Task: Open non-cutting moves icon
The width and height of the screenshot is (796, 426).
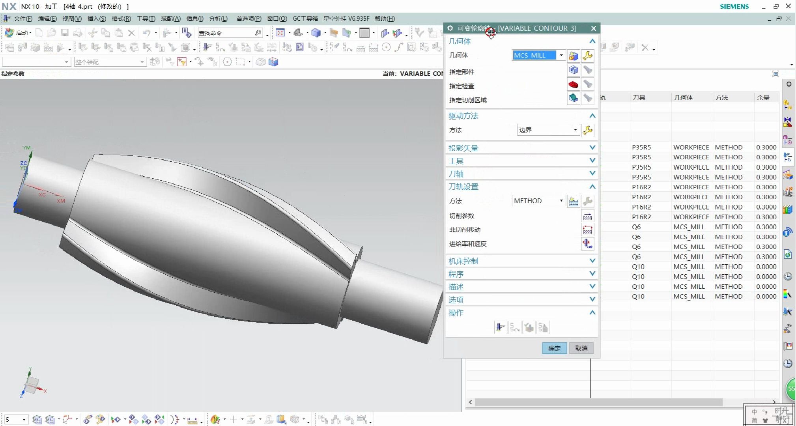Action: 587,230
